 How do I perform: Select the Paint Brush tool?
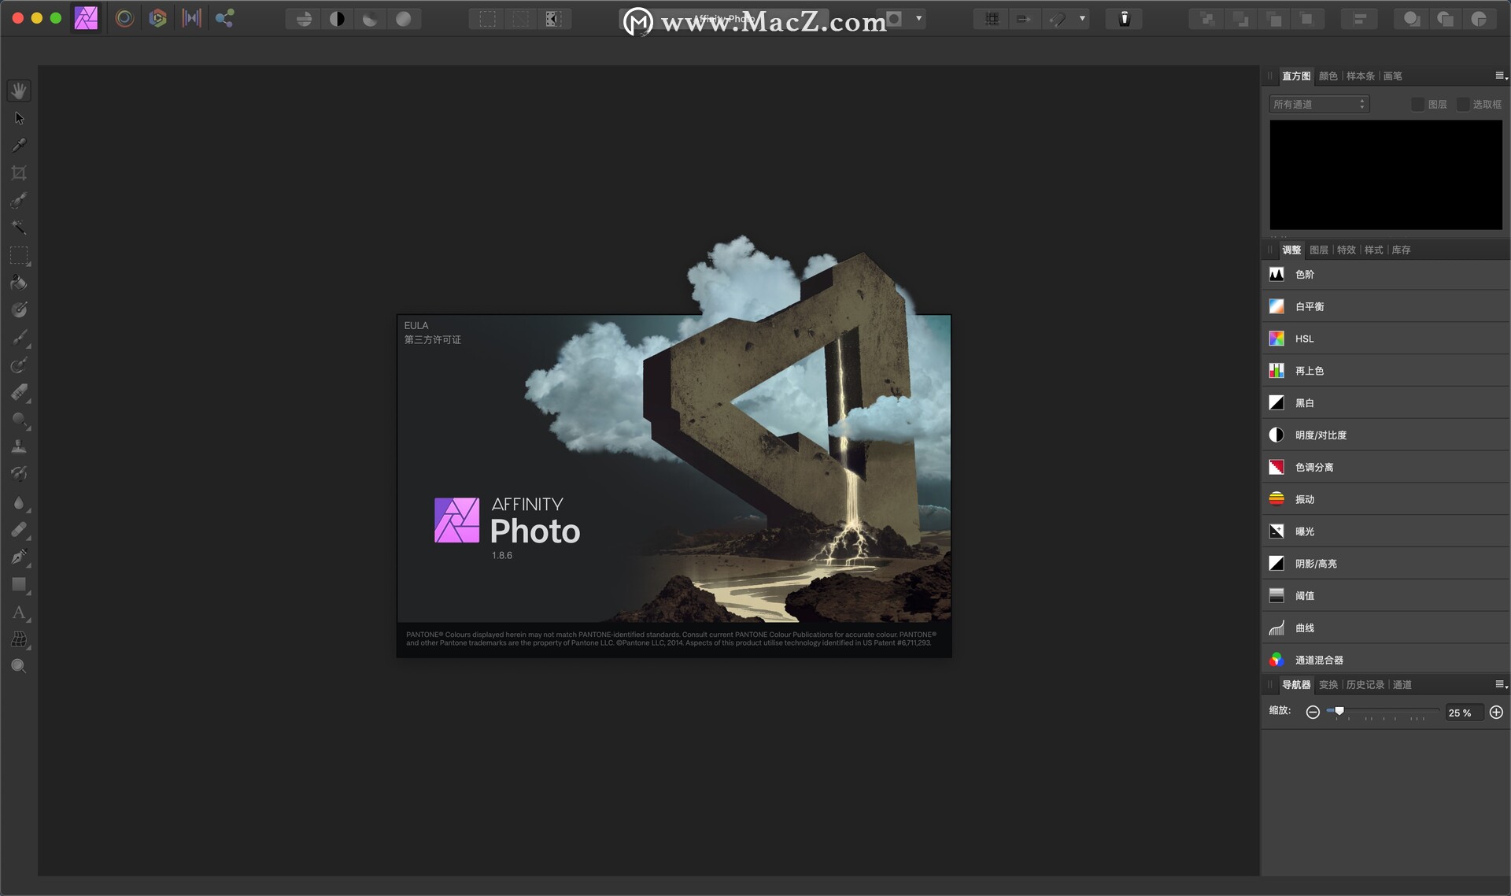(x=19, y=338)
